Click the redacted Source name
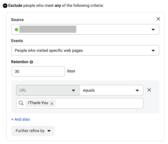Viewport: 168px width, 144px height. pos(48,29)
